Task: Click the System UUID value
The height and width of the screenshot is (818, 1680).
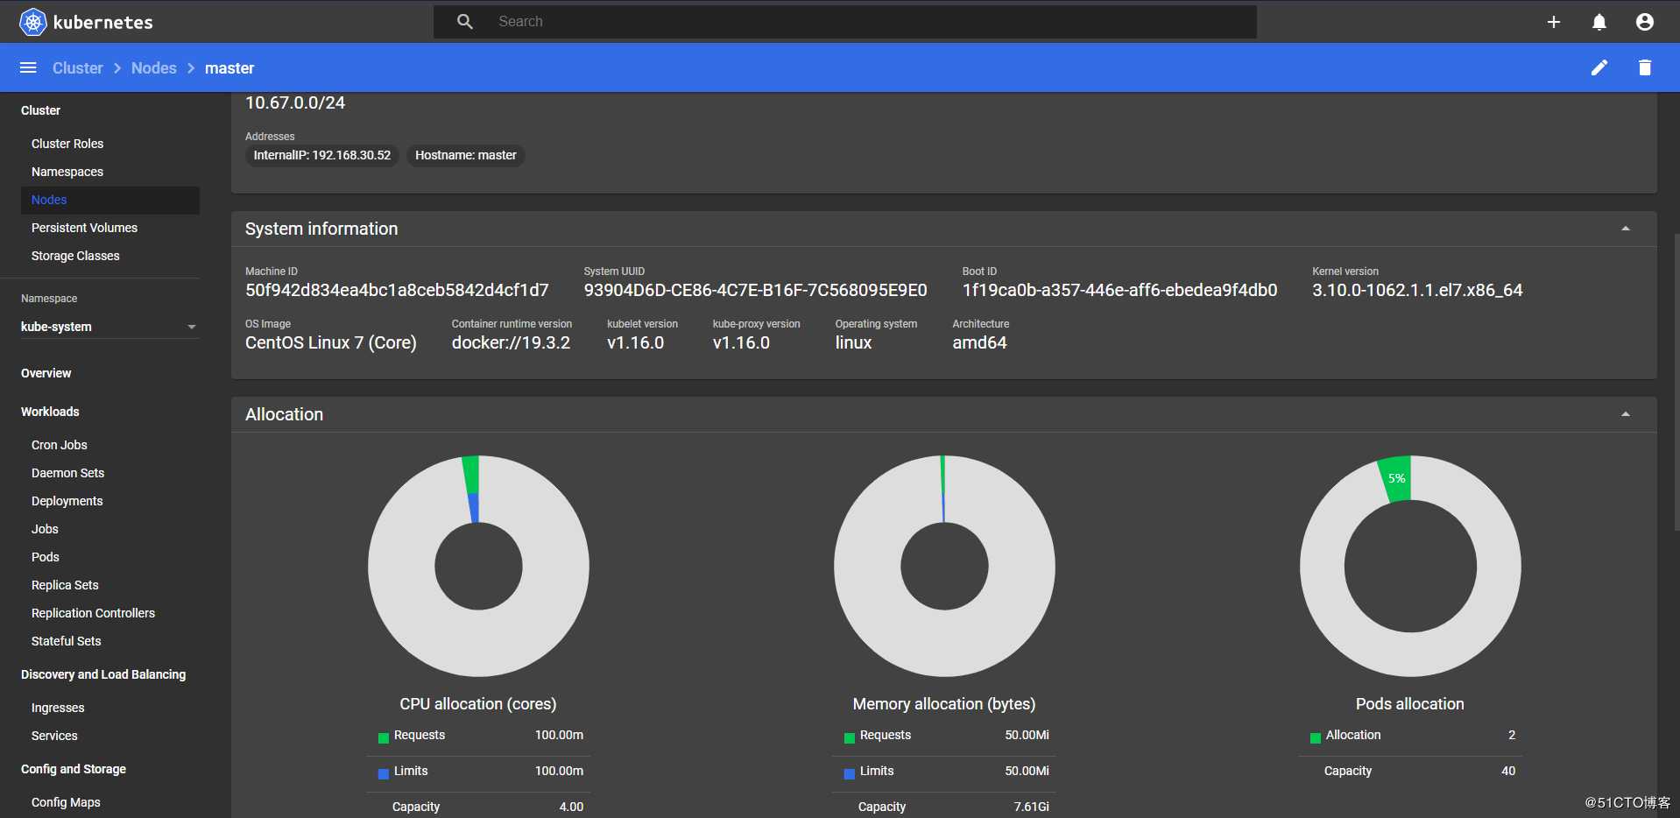Action: point(755,290)
